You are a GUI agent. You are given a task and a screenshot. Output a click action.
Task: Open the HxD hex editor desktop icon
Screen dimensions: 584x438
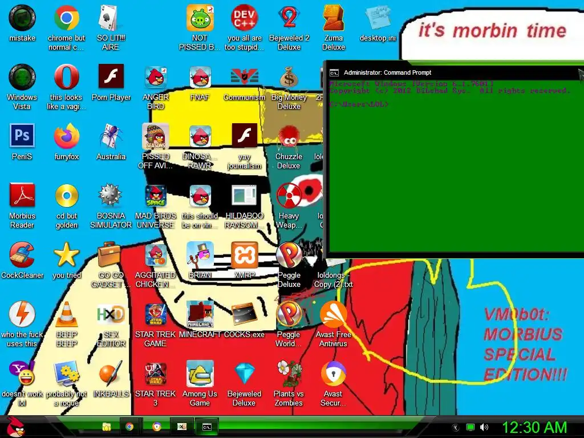[111, 314]
